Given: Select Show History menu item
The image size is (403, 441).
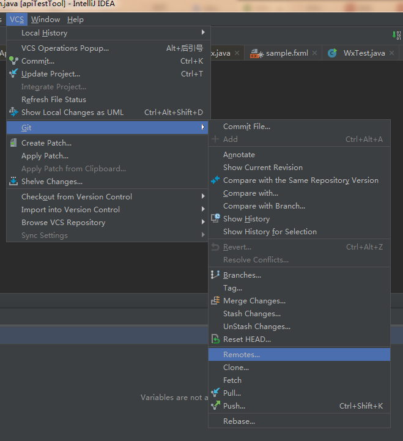Looking at the screenshot, I should pyautogui.click(x=299, y=219).
